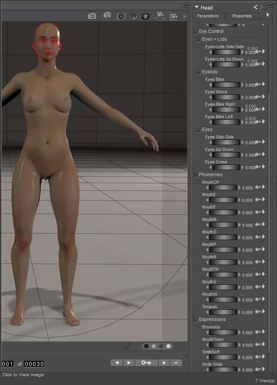Image resolution: width=277 pixels, height=385 pixels.
Task: Click the plus add frame button
Action: (x=164, y=363)
